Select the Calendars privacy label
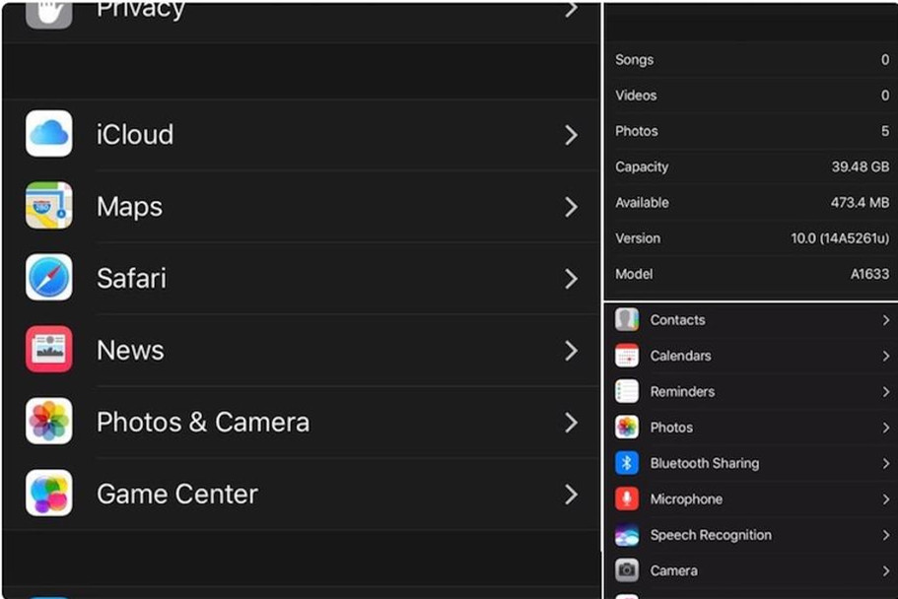The image size is (898, 599). (680, 356)
